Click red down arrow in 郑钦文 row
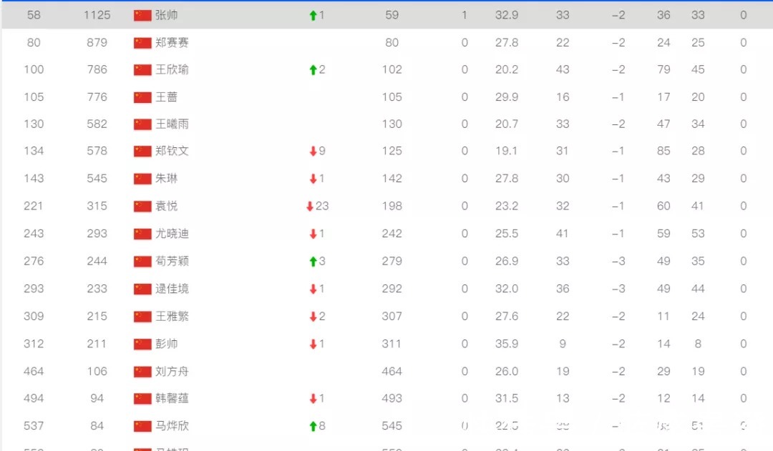 (x=313, y=152)
